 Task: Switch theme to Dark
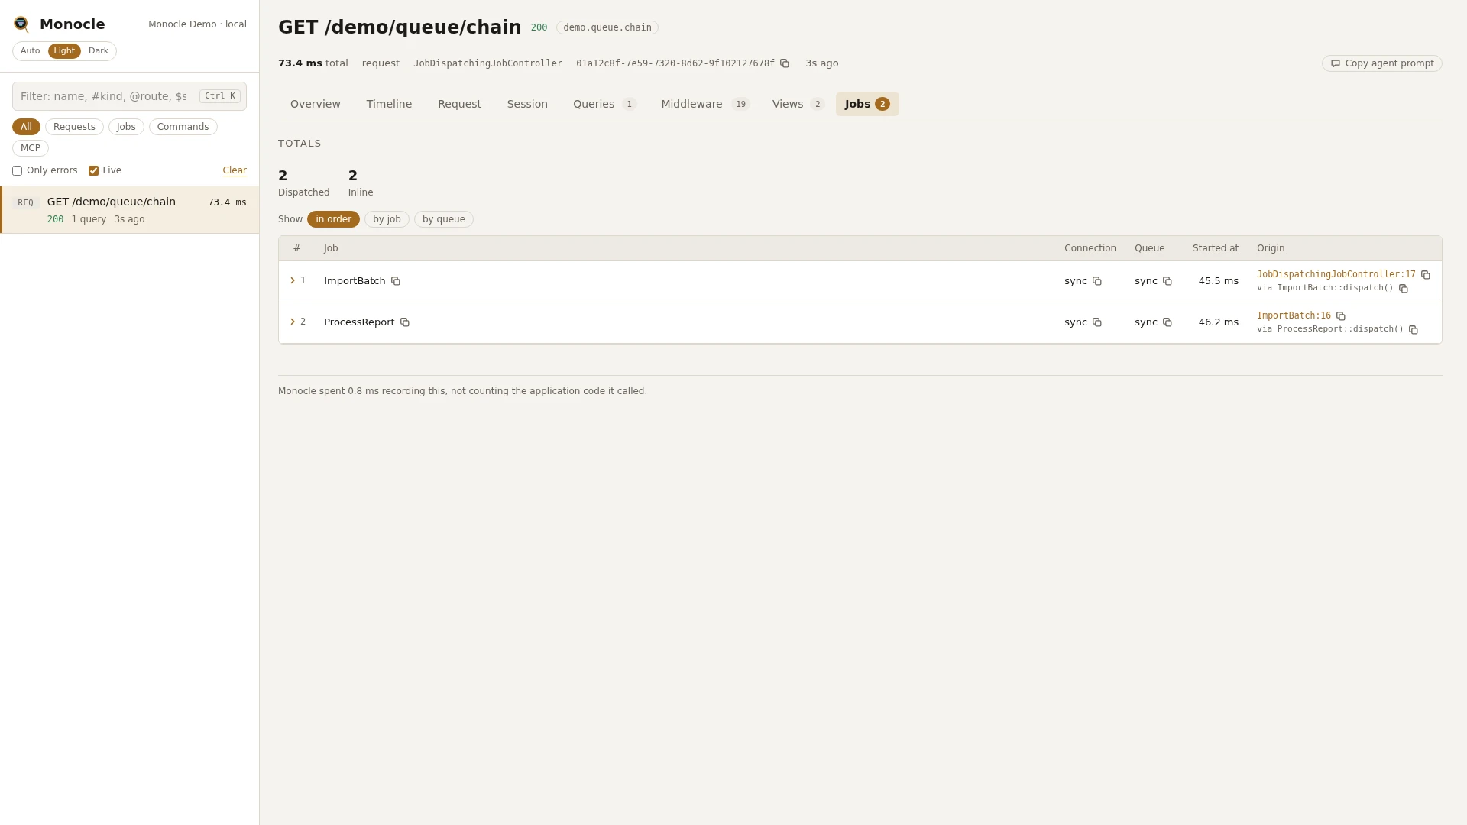(x=99, y=51)
